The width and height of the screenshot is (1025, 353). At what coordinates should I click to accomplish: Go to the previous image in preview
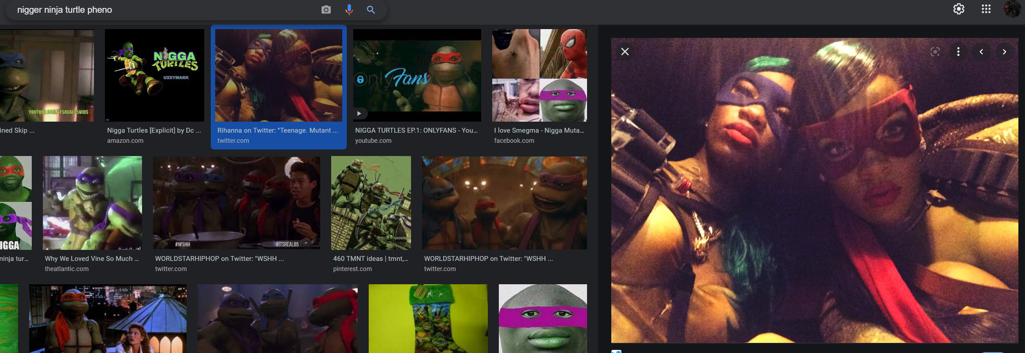coord(981,52)
